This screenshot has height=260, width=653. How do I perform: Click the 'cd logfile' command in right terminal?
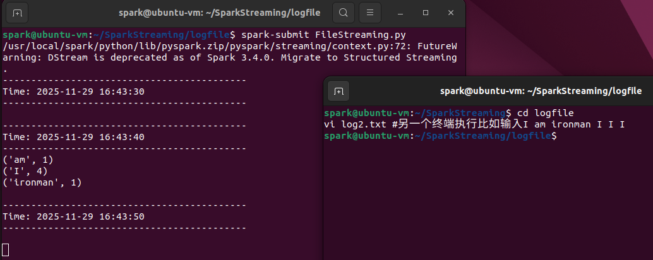click(x=545, y=113)
